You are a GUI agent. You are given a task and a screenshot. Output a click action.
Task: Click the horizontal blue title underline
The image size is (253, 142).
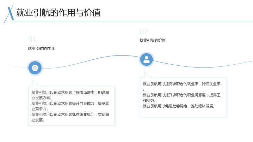(x=132, y=21)
